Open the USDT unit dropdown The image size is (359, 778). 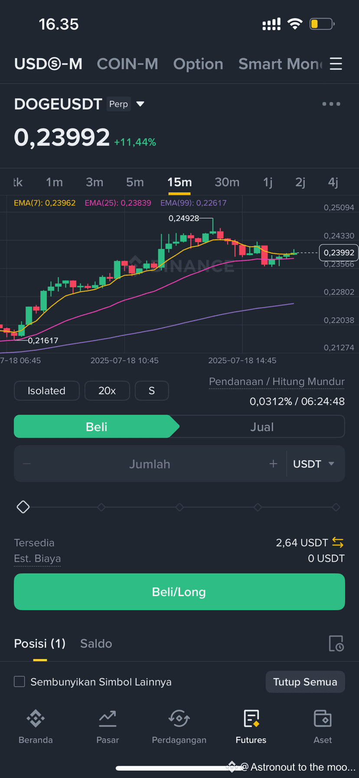(314, 464)
